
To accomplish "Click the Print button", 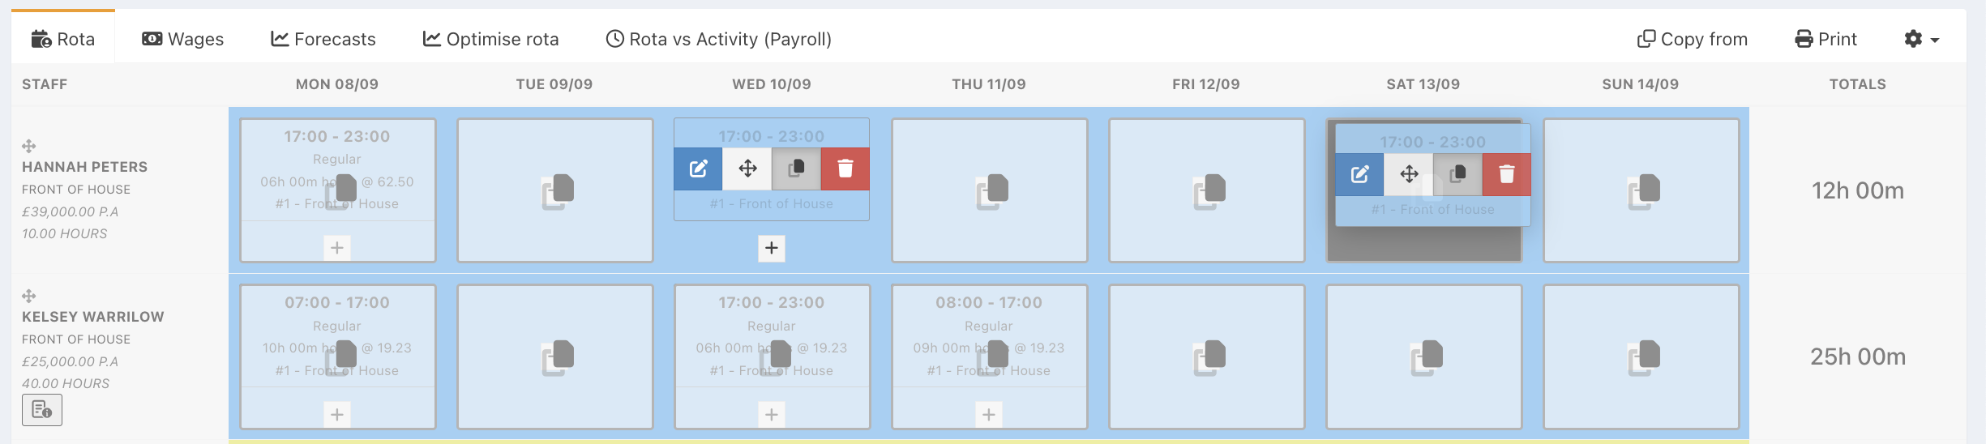I will point(1825,39).
